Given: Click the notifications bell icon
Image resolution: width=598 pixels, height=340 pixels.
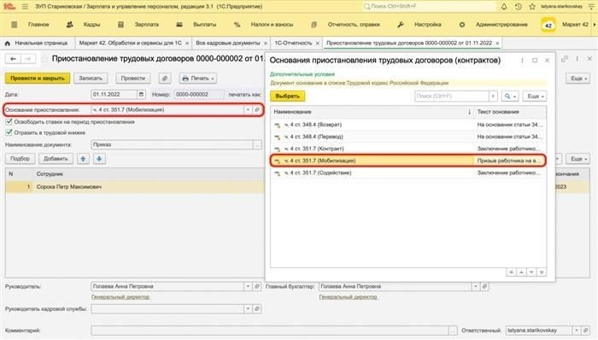Looking at the screenshot, I should click(x=504, y=7).
